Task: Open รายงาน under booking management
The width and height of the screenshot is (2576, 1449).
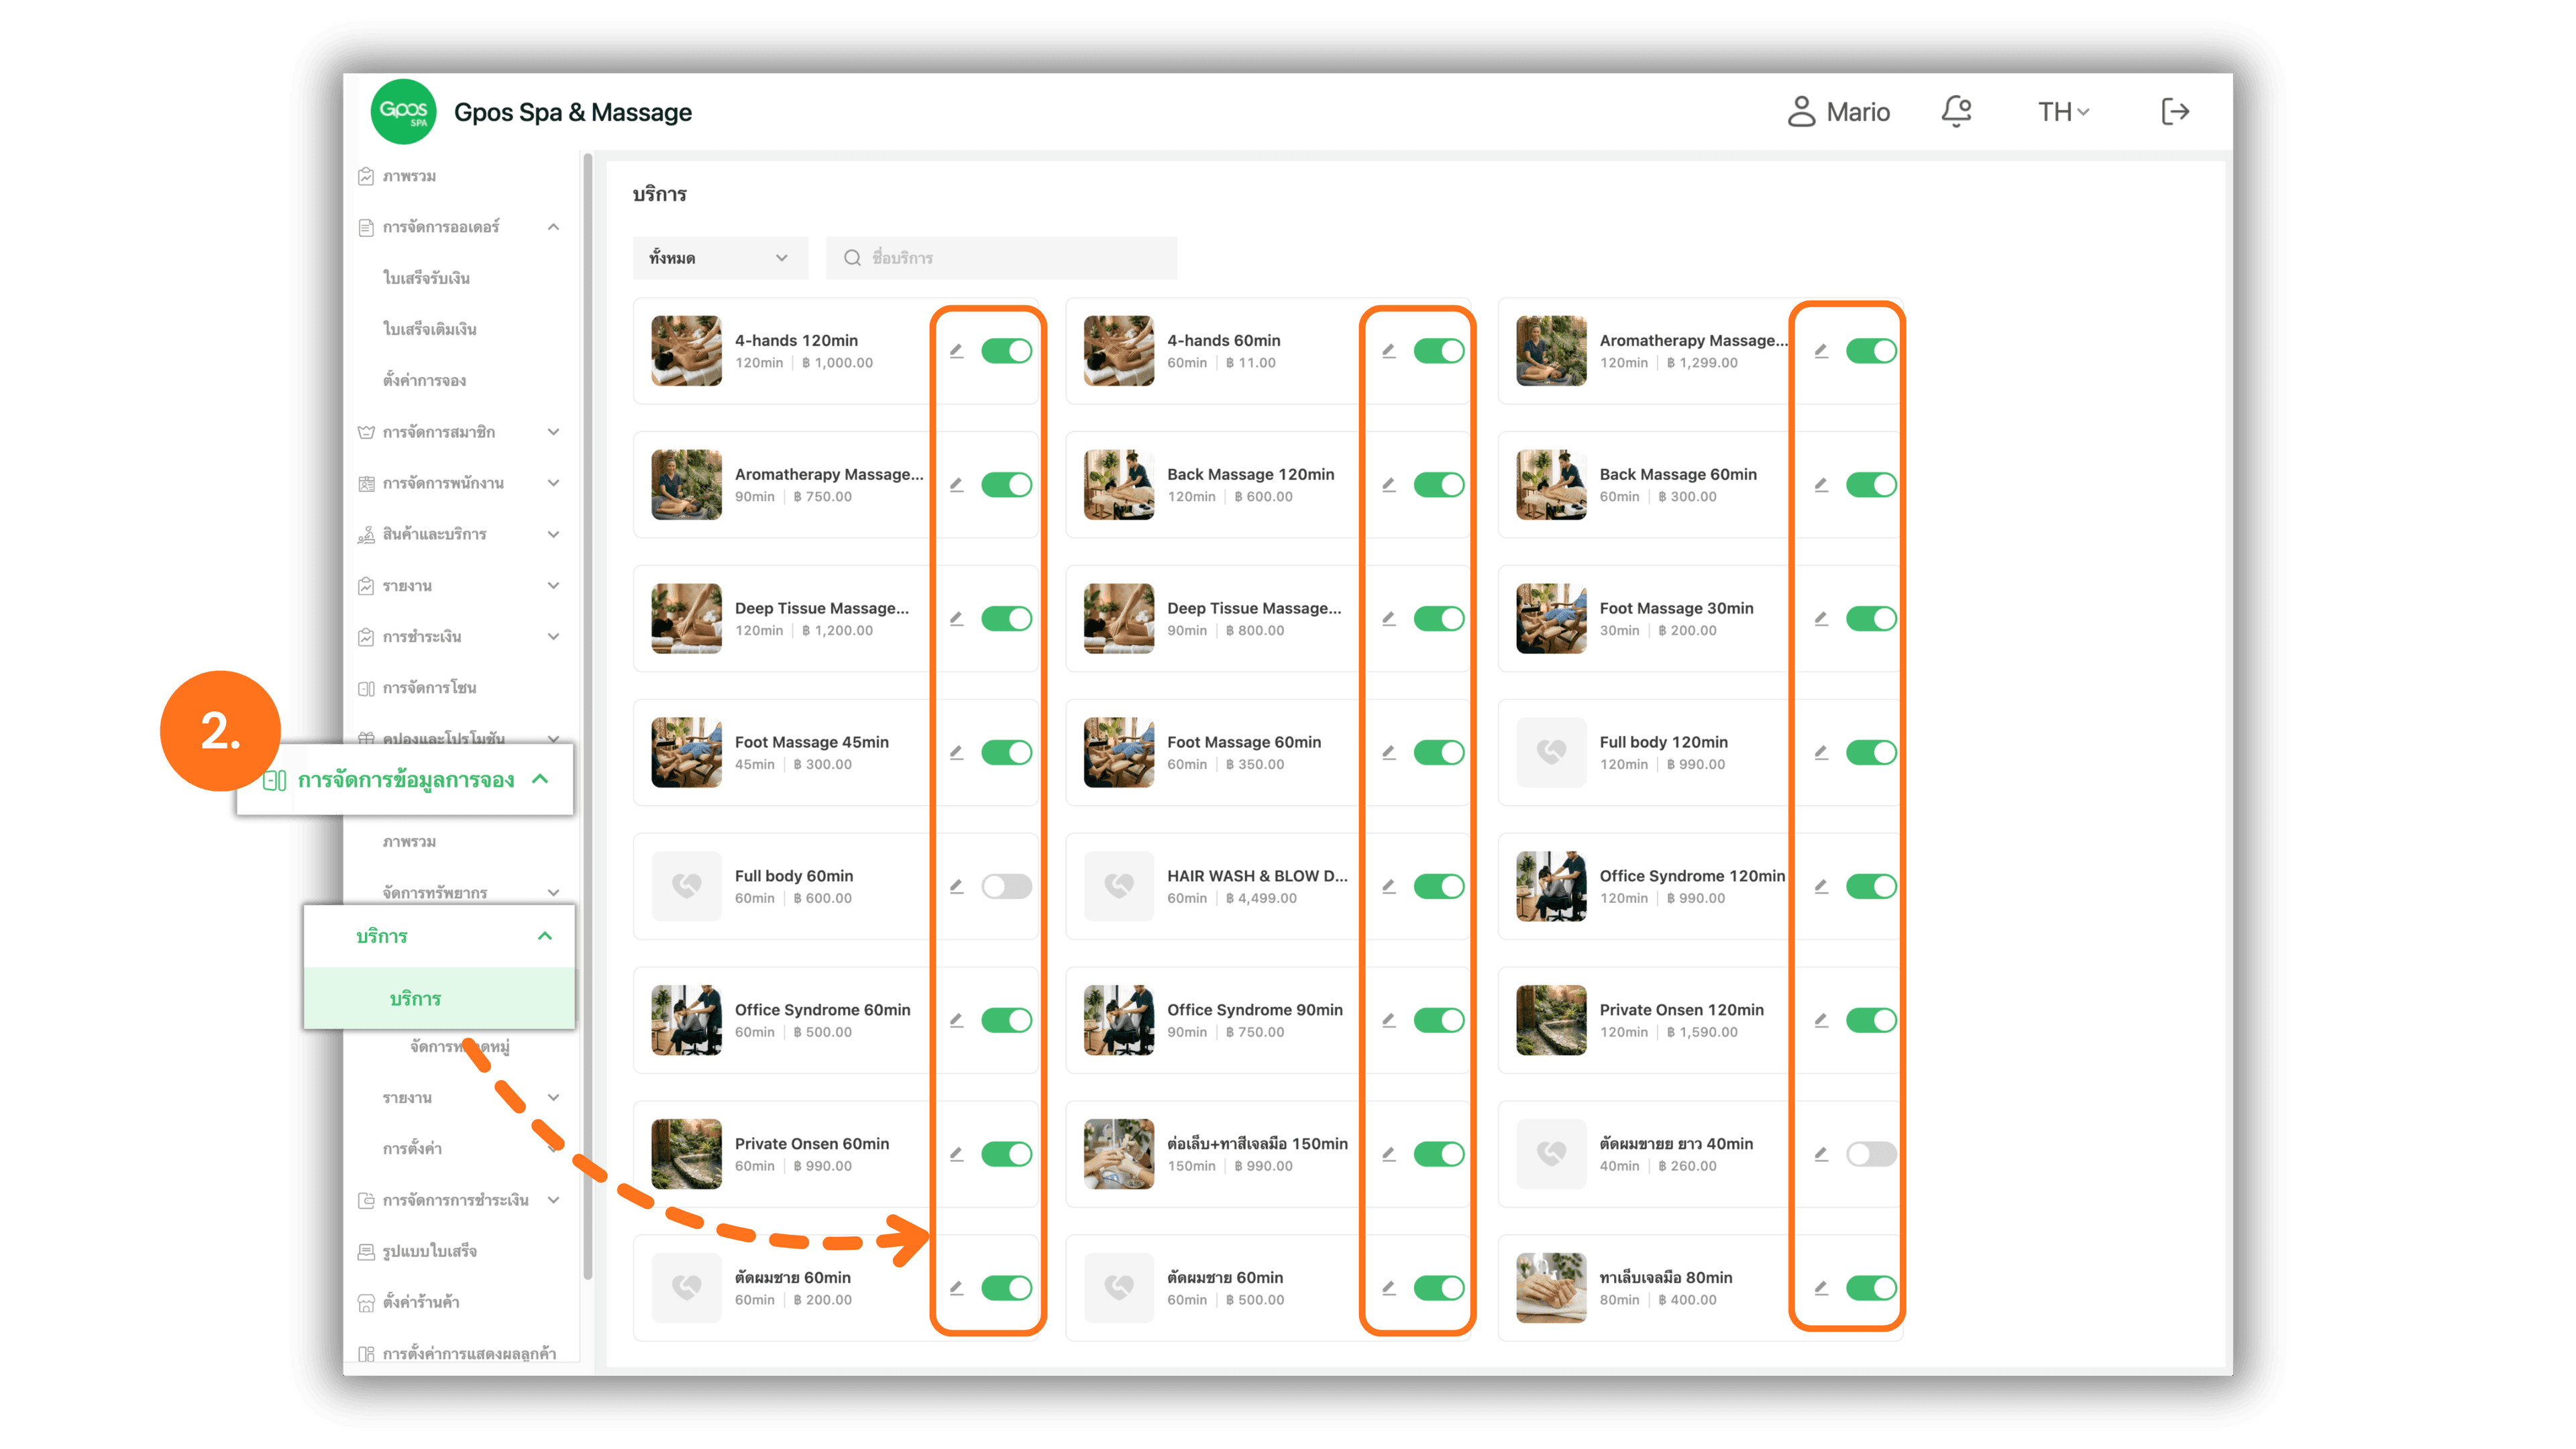Action: pyautogui.click(x=470, y=1098)
